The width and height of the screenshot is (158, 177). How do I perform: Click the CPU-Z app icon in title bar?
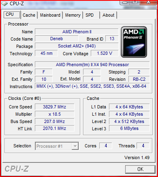click(4, 4)
